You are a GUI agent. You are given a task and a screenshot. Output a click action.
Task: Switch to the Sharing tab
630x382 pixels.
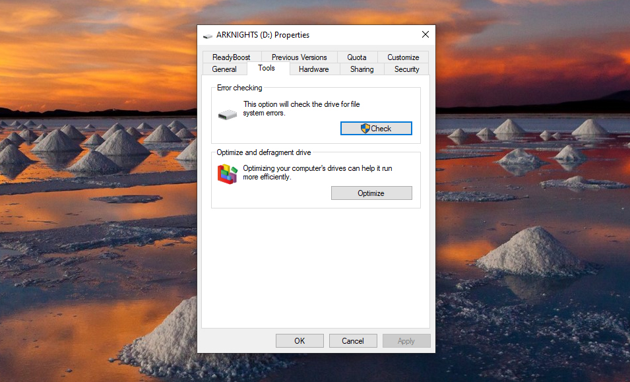click(x=362, y=69)
